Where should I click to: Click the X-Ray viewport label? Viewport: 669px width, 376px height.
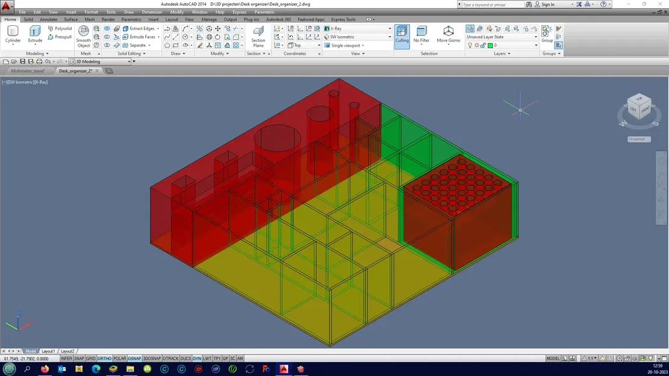(x=40, y=82)
